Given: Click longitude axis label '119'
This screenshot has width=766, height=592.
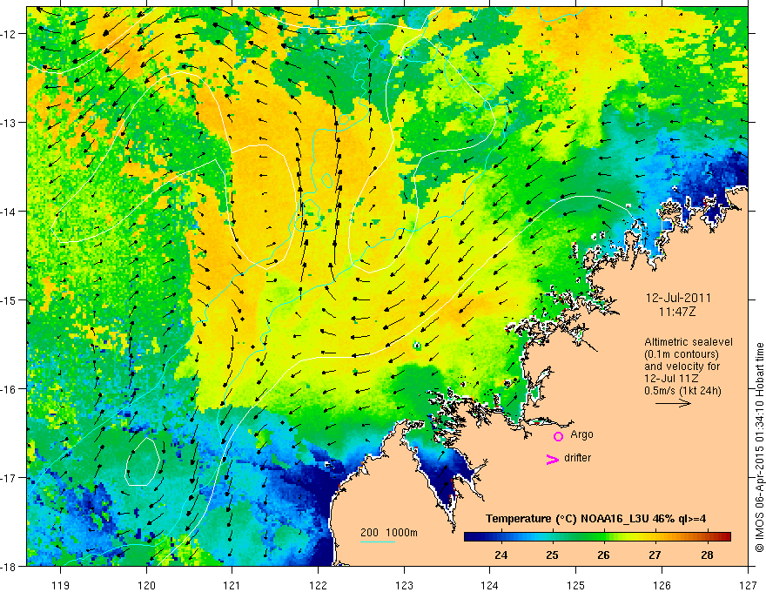Looking at the screenshot, I should click(x=61, y=585).
